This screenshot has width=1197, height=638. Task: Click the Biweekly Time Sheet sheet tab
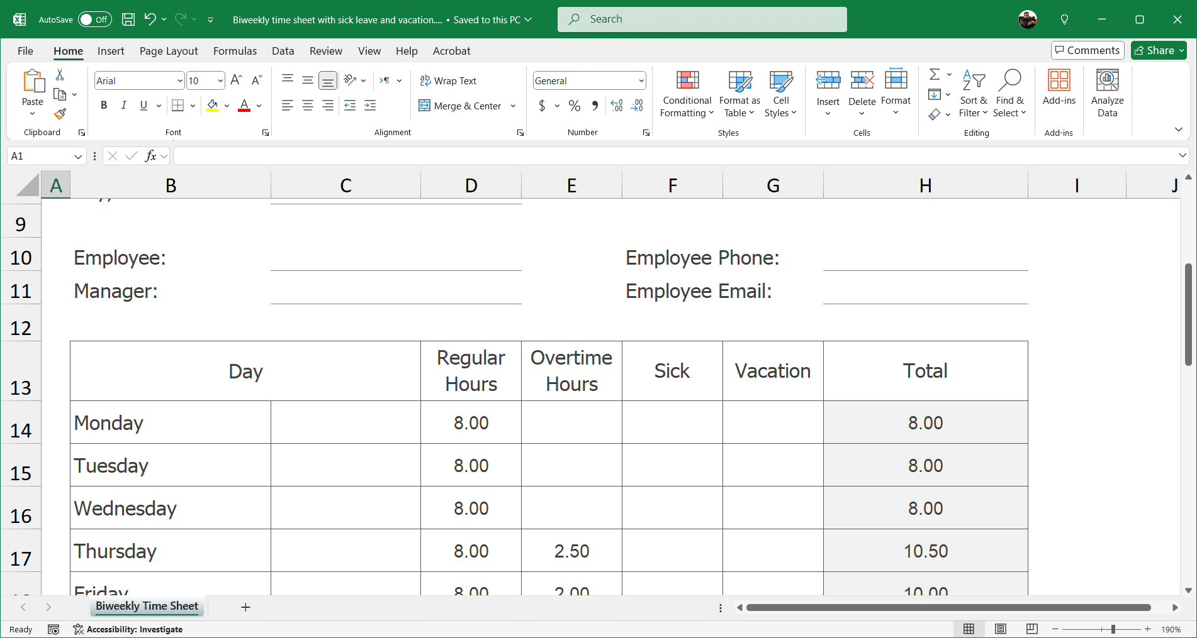[x=147, y=606]
